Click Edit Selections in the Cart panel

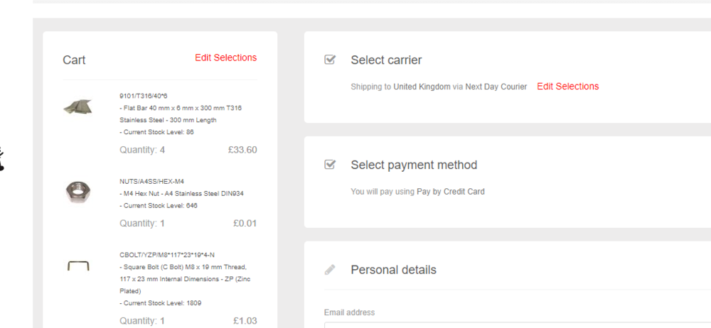pyautogui.click(x=225, y=58)
